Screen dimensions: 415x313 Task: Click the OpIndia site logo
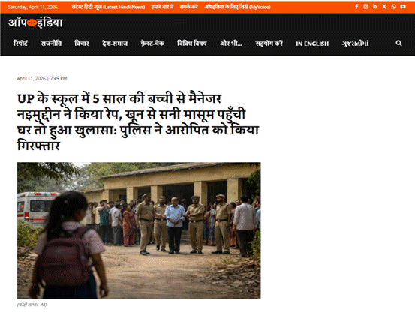click(35, 23)
